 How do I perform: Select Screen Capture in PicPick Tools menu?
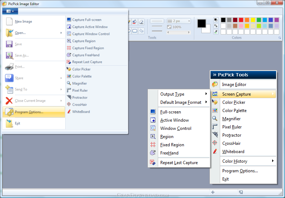pos(244,94)
